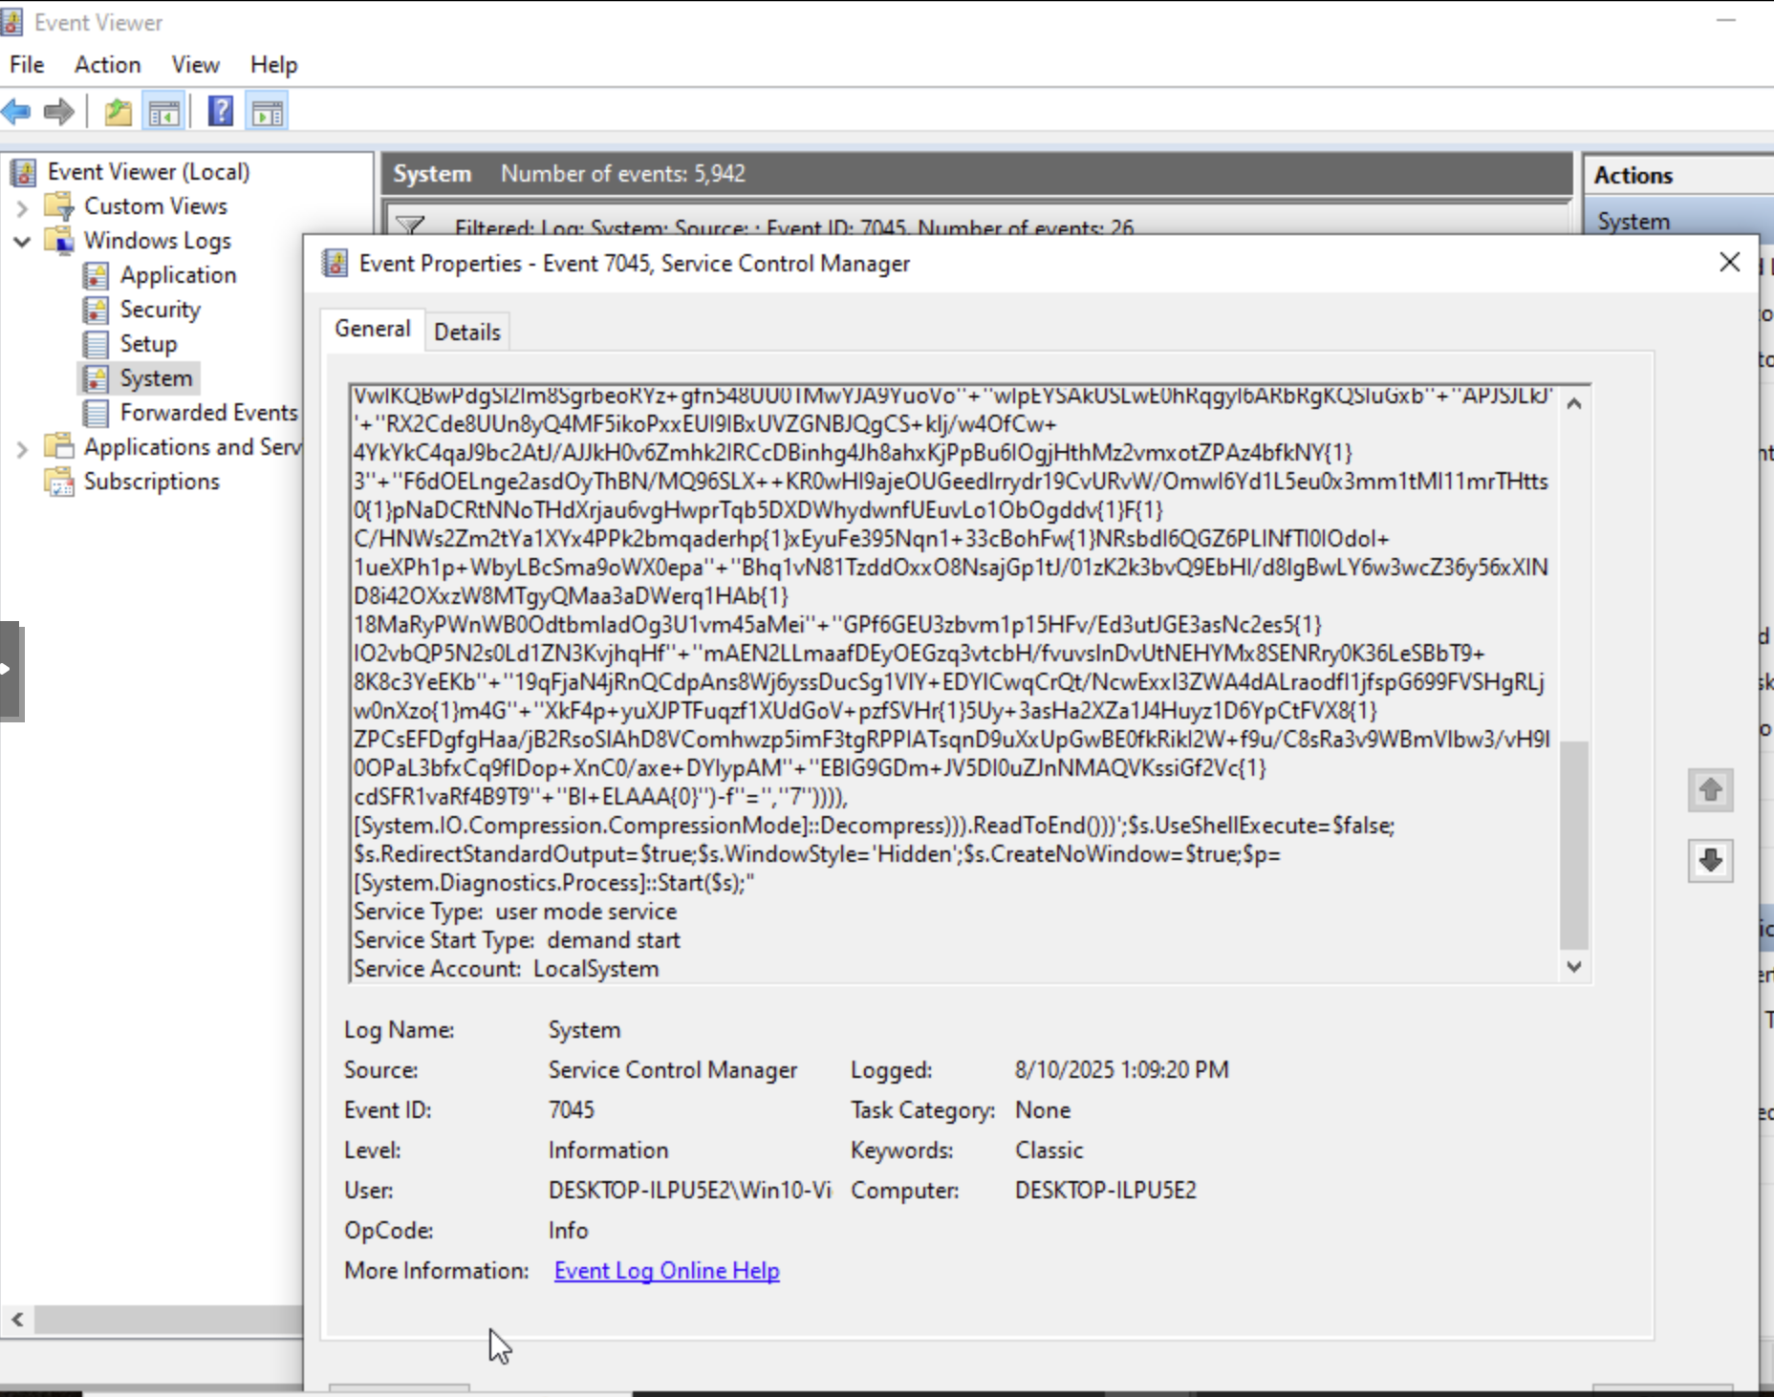Click the Windows Logs folder icon
This screenshot has height=1397, width=1774.
59,241
